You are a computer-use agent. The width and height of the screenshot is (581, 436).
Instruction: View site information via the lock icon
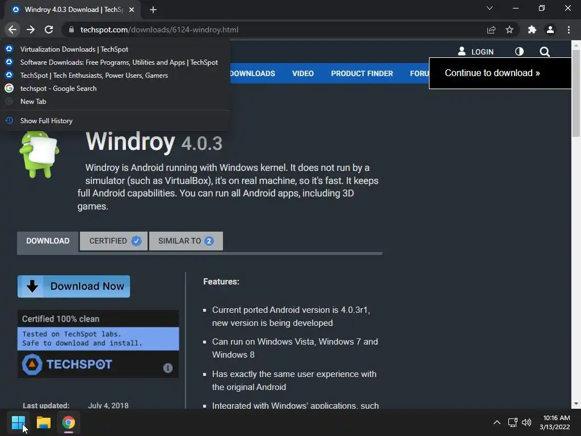click(71, 30)
